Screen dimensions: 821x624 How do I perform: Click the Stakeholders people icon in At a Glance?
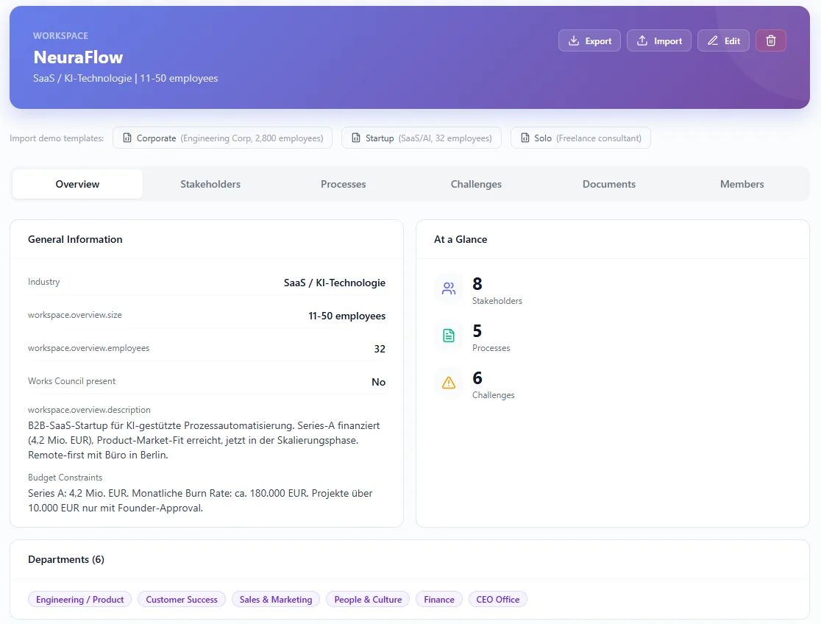coord(449,288)
